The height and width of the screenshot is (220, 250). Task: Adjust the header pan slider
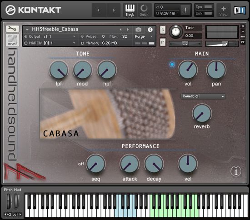tap(185, 44)
